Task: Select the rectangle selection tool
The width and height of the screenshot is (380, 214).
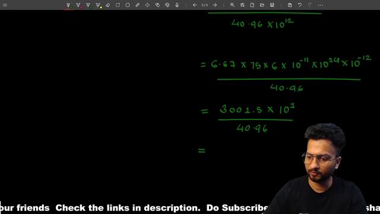Action: point(118,5)
